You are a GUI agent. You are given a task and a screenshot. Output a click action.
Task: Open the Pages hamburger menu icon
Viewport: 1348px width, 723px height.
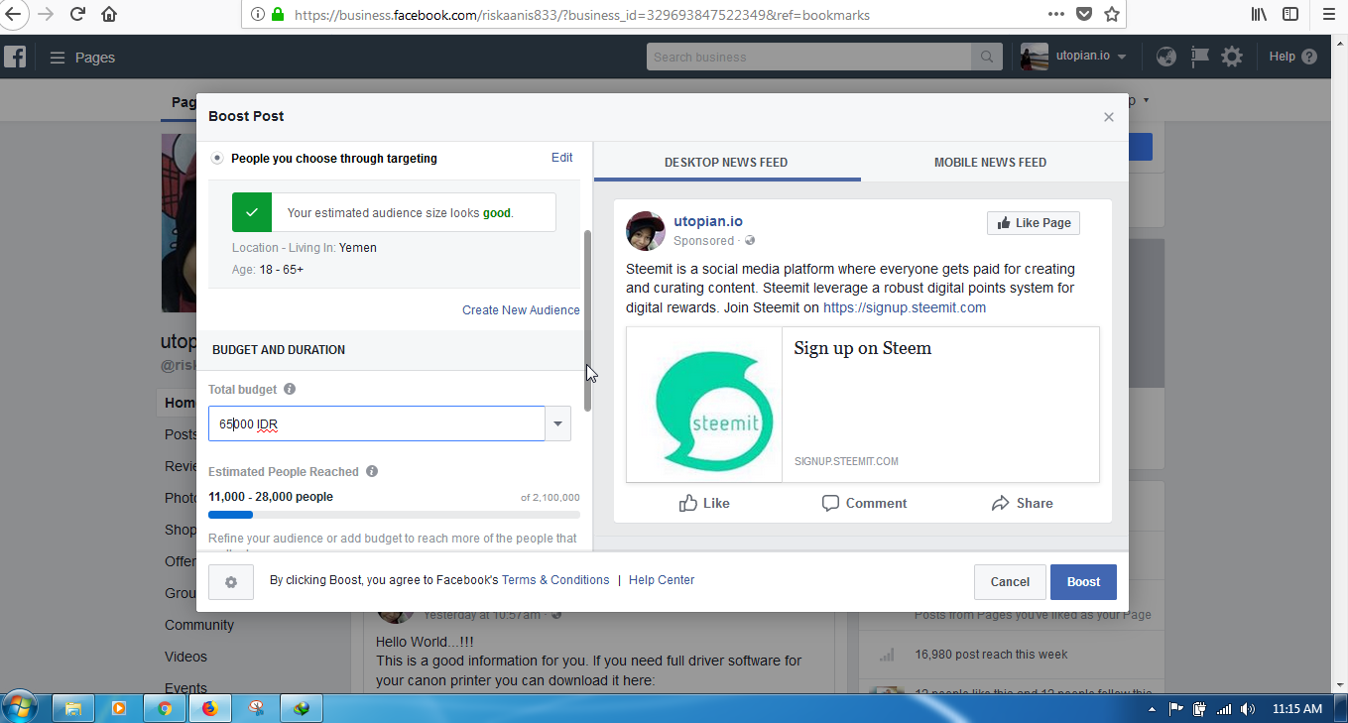[x=58, y=58]
